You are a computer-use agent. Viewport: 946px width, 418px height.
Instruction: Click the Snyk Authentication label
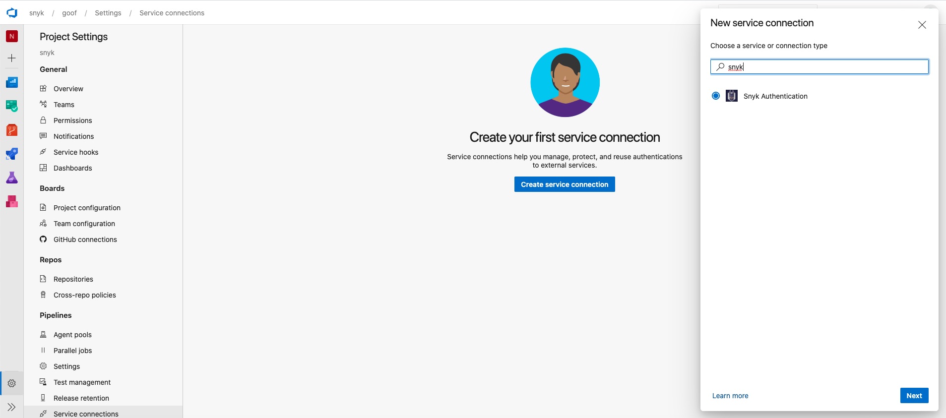click(775, 96)
